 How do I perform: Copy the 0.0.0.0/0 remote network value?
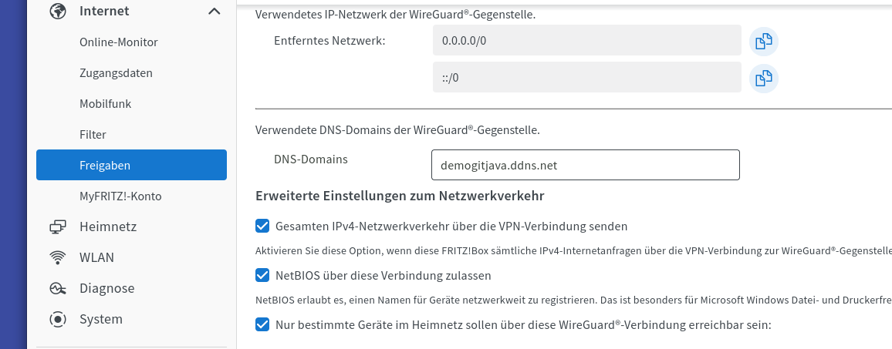[763, 42]
